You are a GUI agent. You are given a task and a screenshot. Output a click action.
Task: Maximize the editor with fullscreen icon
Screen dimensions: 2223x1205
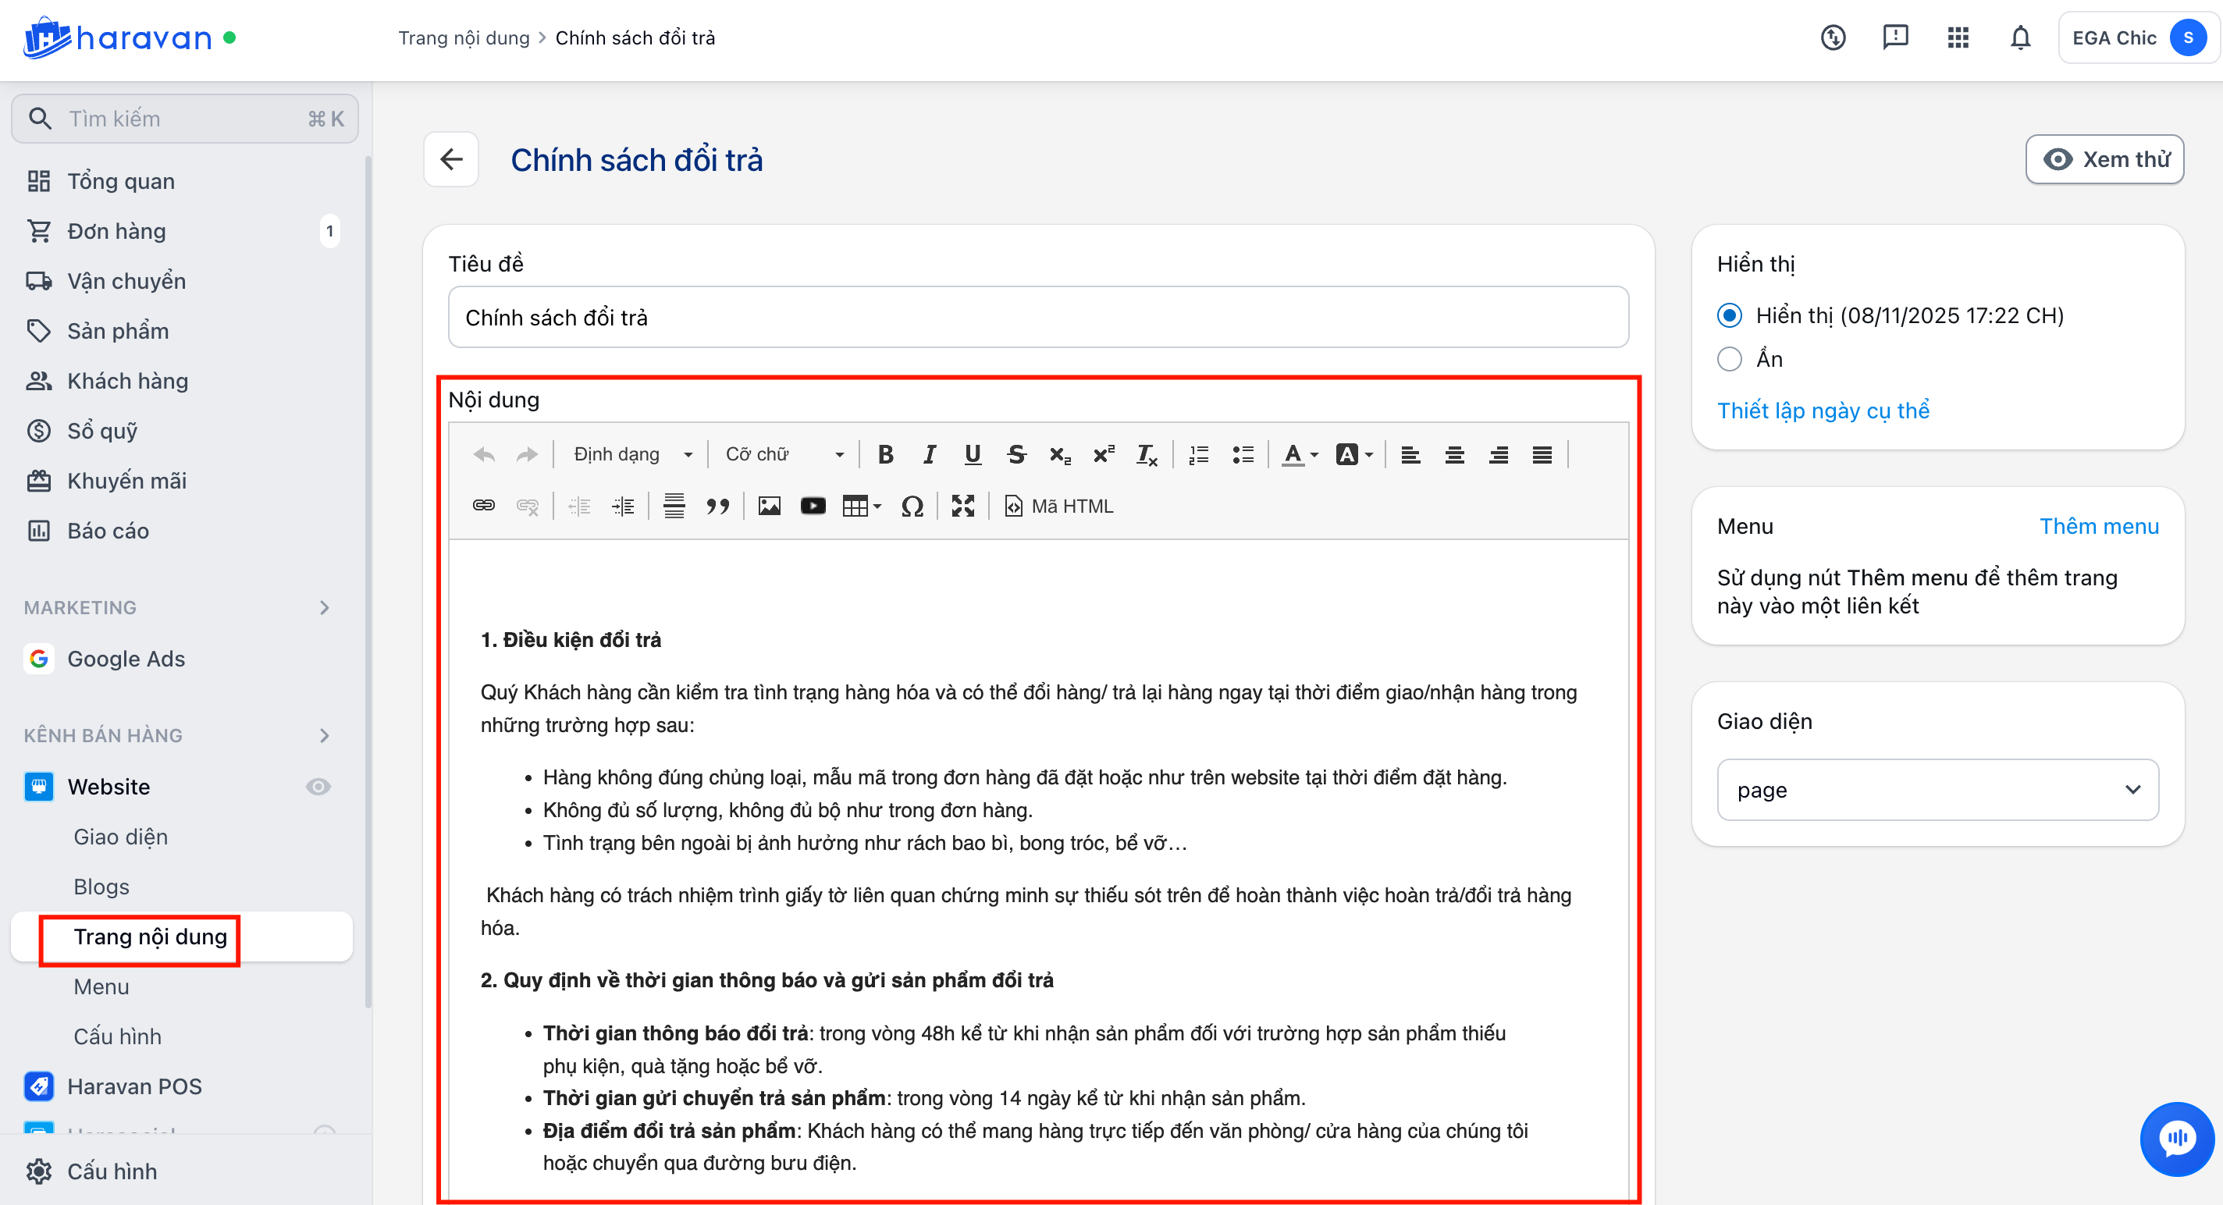click(962, 507)
